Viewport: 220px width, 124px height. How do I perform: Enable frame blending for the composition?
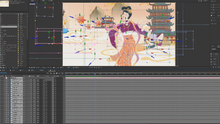(x=57, y=73)
